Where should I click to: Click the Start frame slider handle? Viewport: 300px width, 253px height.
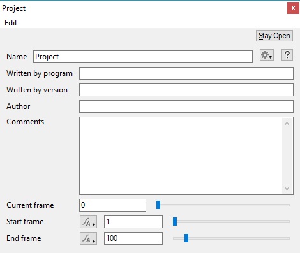[175, 222]
